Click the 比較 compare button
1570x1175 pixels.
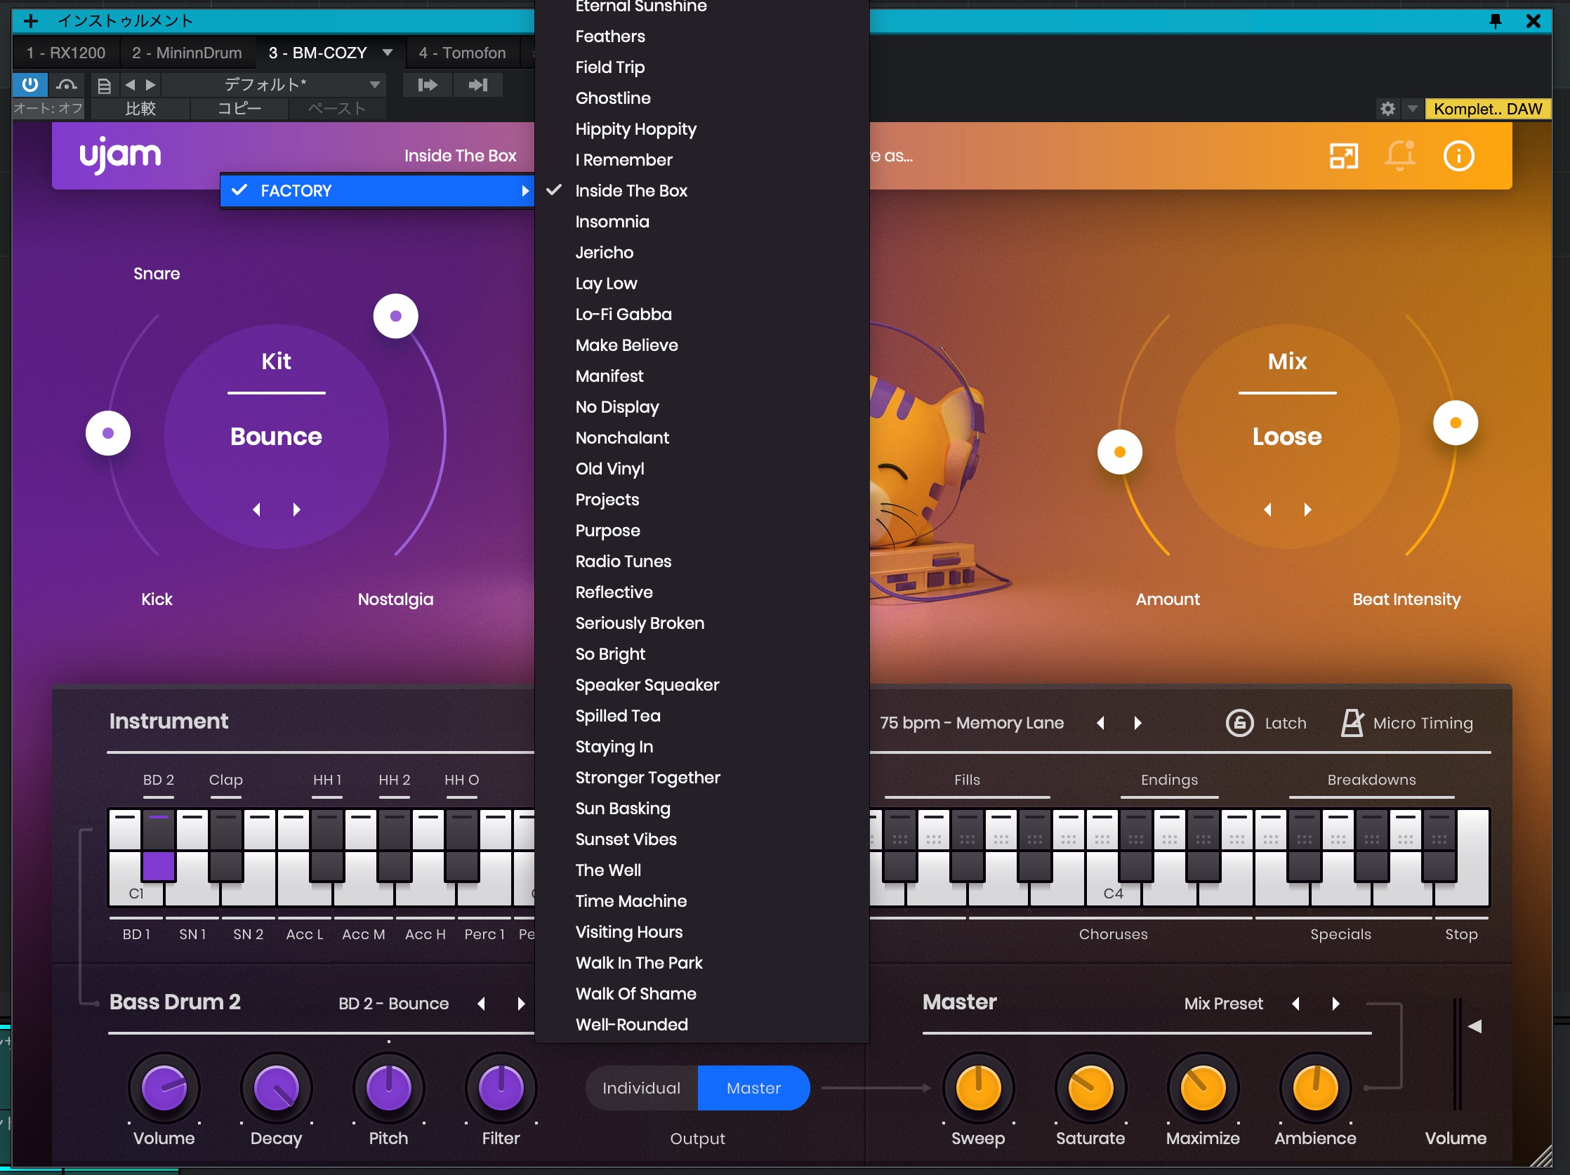point(140,109)
